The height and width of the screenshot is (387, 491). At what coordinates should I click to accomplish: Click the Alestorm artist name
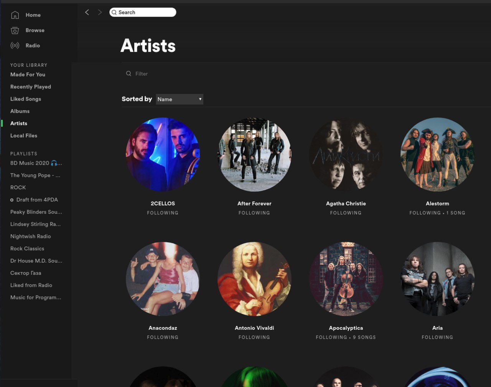point(437,203)
